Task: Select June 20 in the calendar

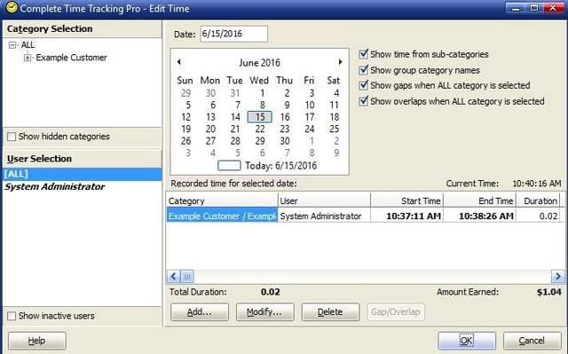Action: tap(210, 129)
